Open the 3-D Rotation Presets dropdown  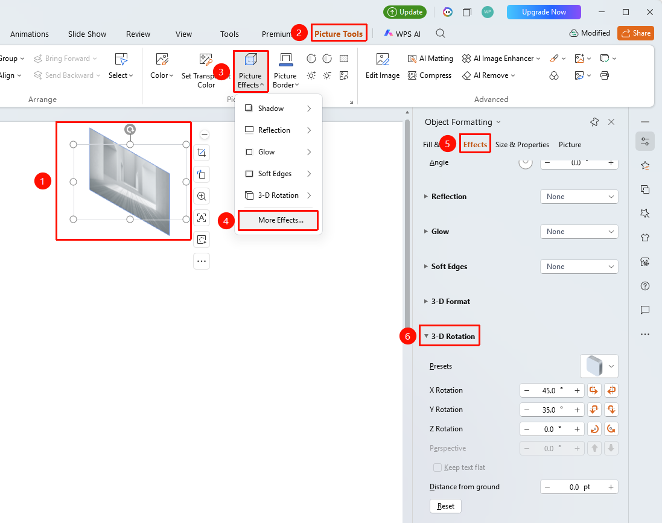coord(599,366)
